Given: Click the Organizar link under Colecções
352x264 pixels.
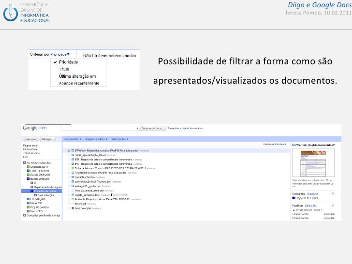Looking at the screenshot, I should [312, 194].
